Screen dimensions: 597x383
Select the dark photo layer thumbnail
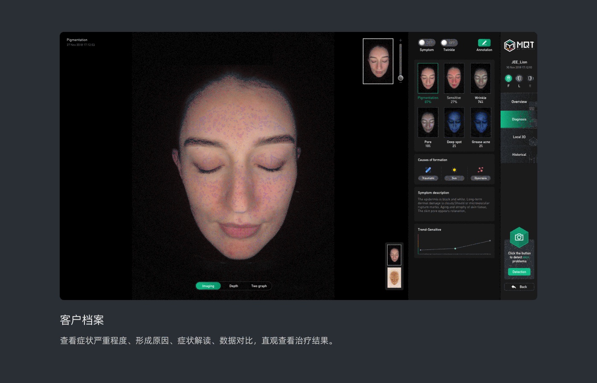(x=394, y=254)
